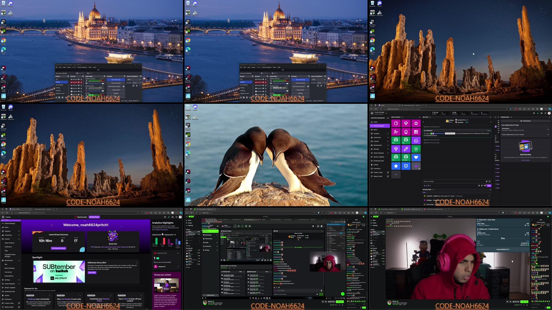Screen dimensions: 552x310
Task: Click the Invite Guests button
Action: [x=525, y=121]
